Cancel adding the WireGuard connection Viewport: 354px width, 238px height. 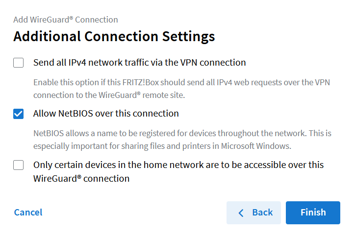pos(28,213)
